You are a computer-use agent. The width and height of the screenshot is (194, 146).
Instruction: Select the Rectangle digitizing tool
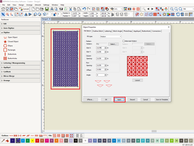[5, 50]
